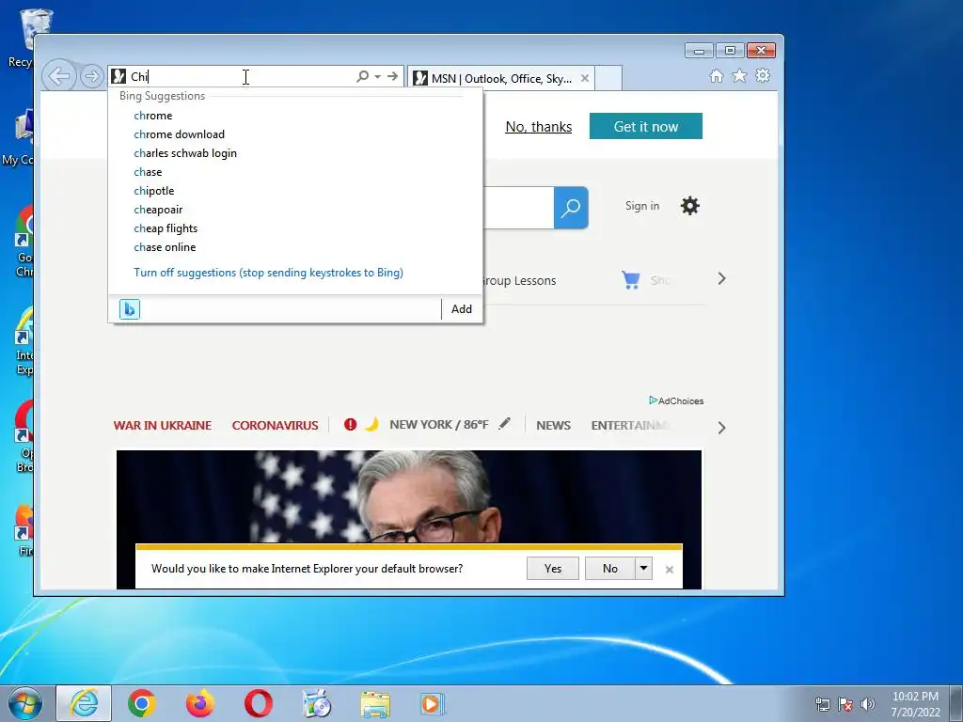This screenshot has height=722, width=963.
Task: Click the blue MSN search button
Action: (x=571, y=208)
